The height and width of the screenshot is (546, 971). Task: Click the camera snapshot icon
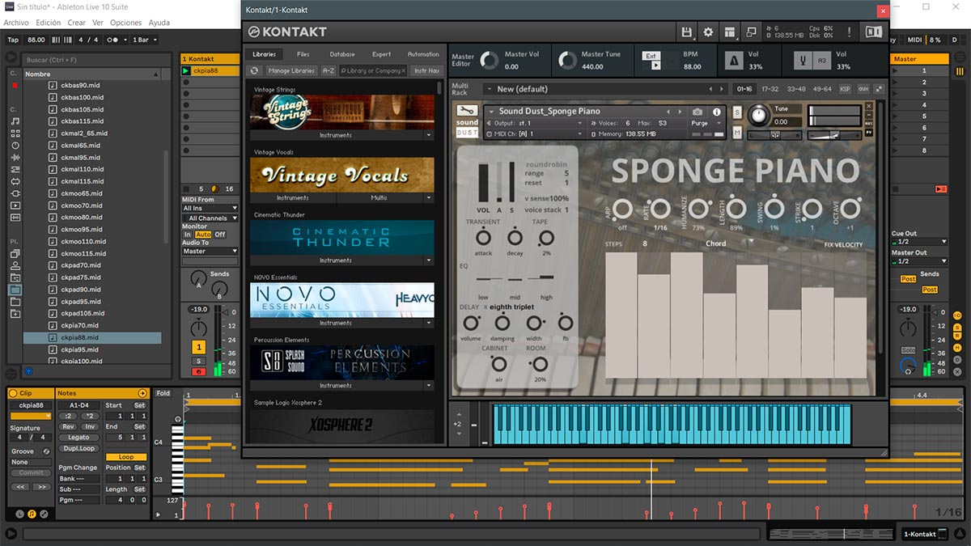tap(698, 112)
